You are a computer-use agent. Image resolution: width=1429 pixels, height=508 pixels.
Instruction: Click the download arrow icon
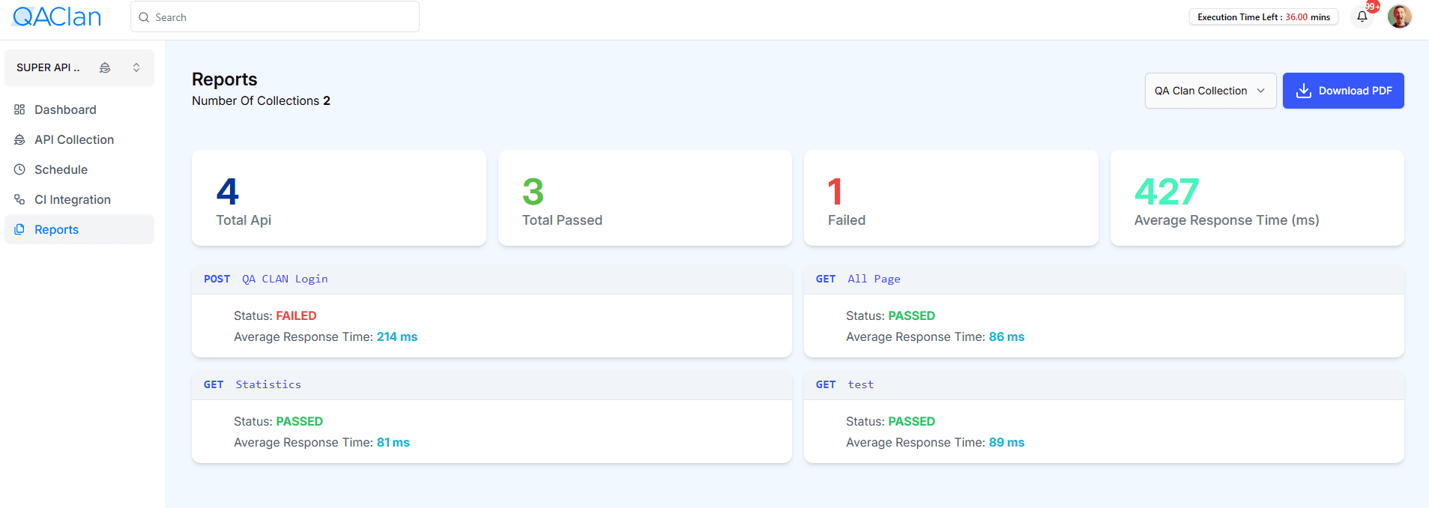click(x=1304, y=91)
